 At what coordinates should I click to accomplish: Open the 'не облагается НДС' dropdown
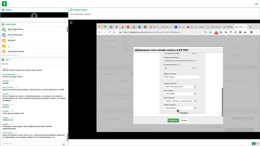179,54
